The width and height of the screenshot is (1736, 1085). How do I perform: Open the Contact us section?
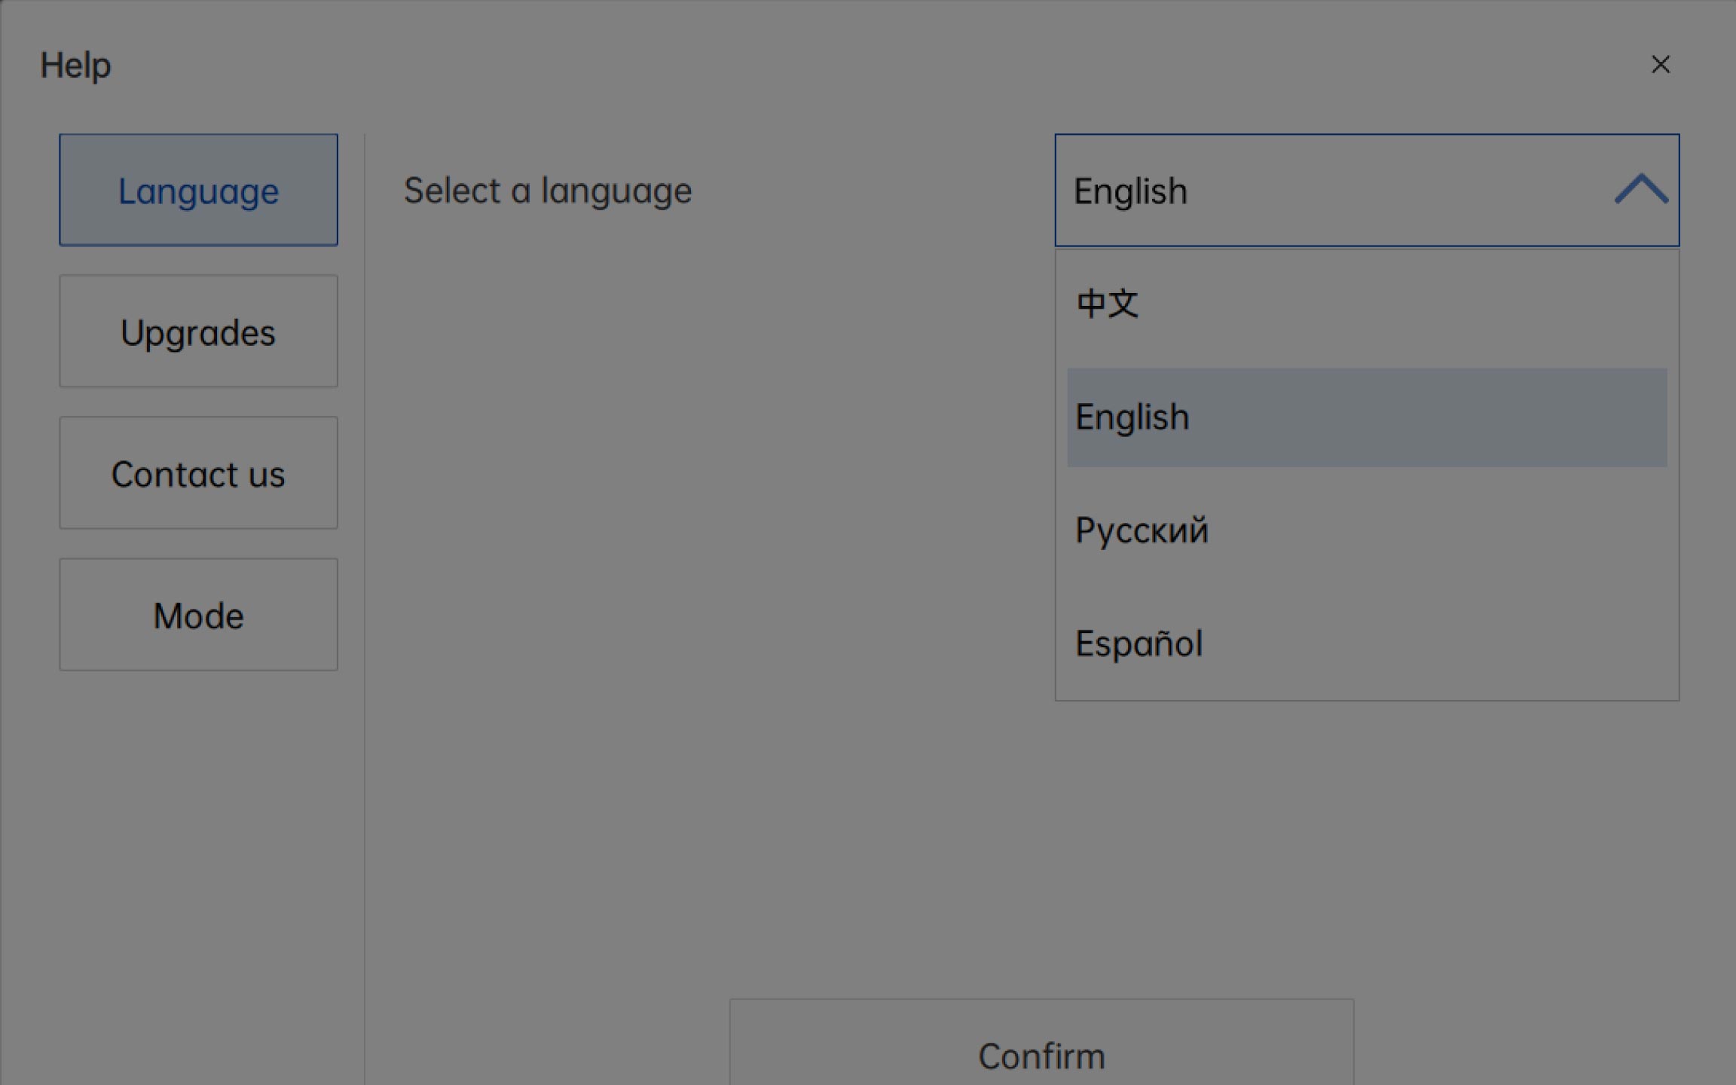tap(198, 473)
